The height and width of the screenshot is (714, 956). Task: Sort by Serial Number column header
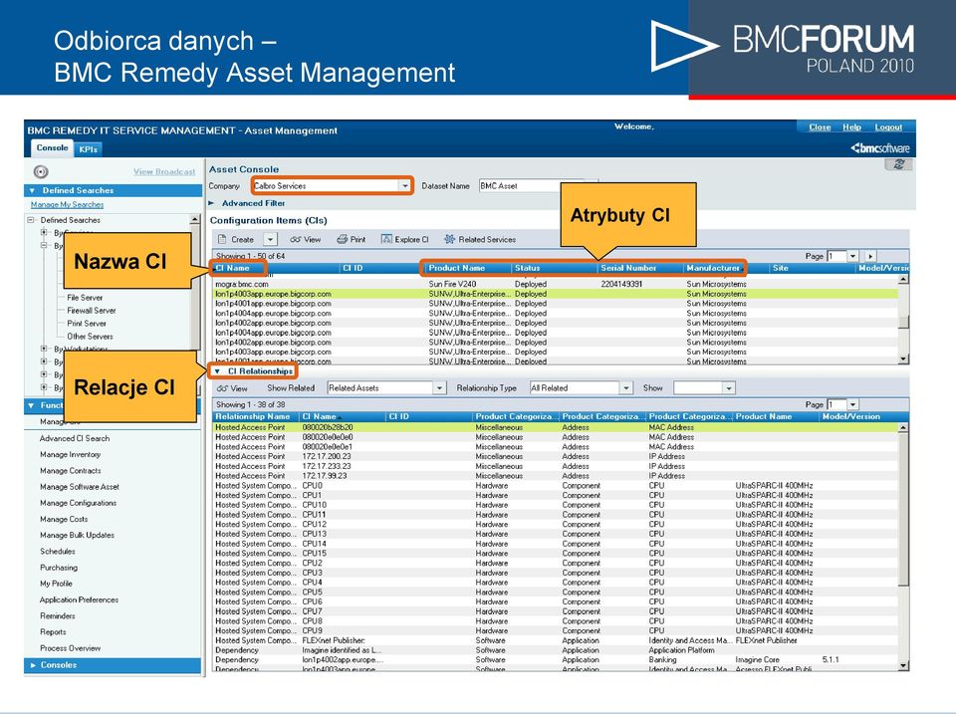pyautogui.click(x=640, y=268)
